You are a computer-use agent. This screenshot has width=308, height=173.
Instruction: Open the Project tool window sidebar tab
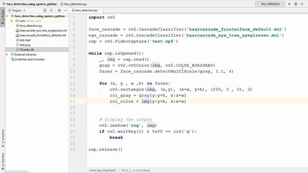tap(2, 17)
